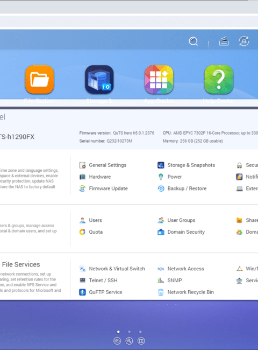
Task: Go to the second desktop page dot
Action: pyautogui.click(x=129, y=332)
